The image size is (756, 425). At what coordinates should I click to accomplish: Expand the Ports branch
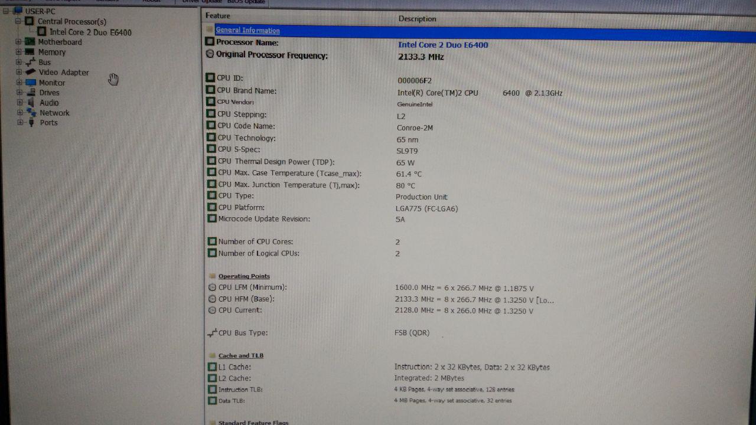21,123
